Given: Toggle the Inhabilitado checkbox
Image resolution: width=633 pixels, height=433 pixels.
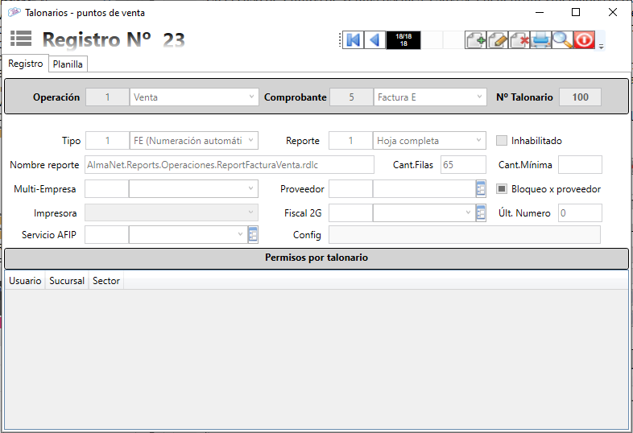Looking at the screenshot, I should coord(503,141).
